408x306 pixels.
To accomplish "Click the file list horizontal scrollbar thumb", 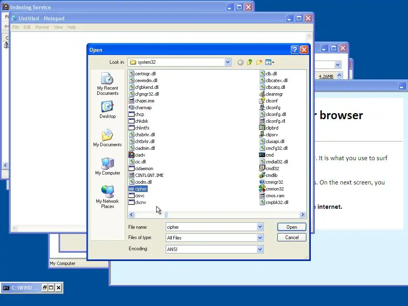I will (x=166, y=215).
